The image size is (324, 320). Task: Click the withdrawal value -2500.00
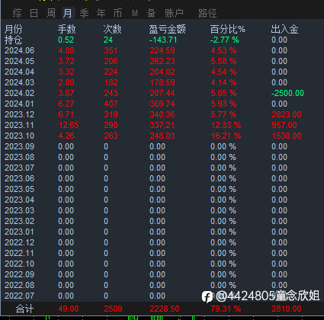click(287, 93)
